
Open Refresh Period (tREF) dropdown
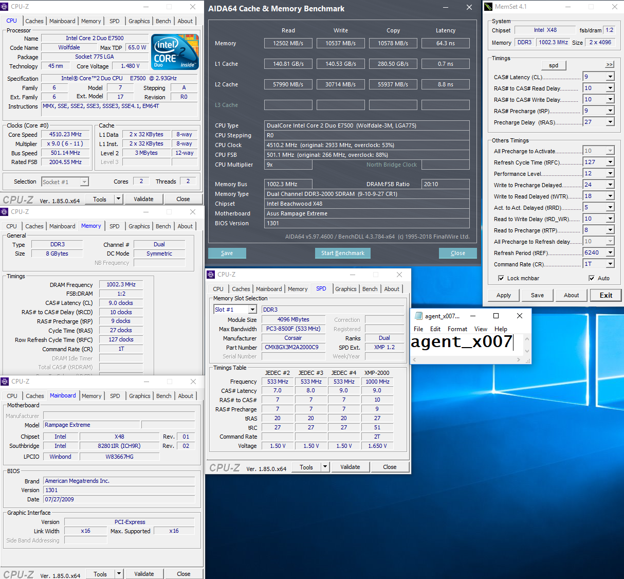[x=610, y=252]
